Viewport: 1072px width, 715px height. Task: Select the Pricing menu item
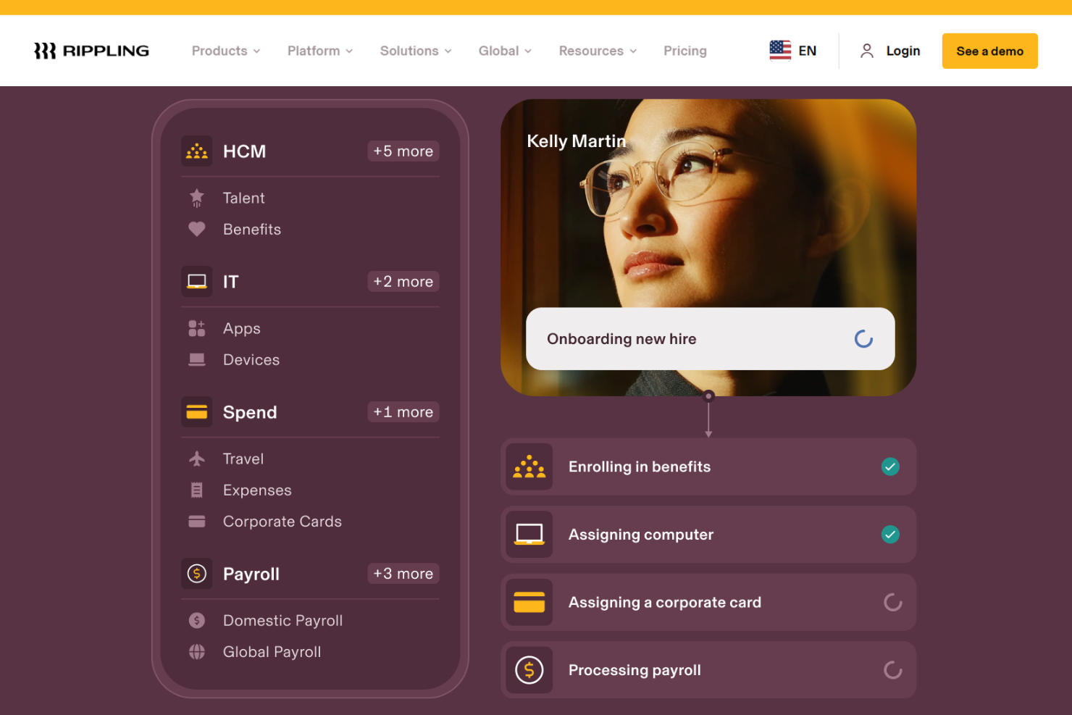pyautogui.click(x=684, y=51)
